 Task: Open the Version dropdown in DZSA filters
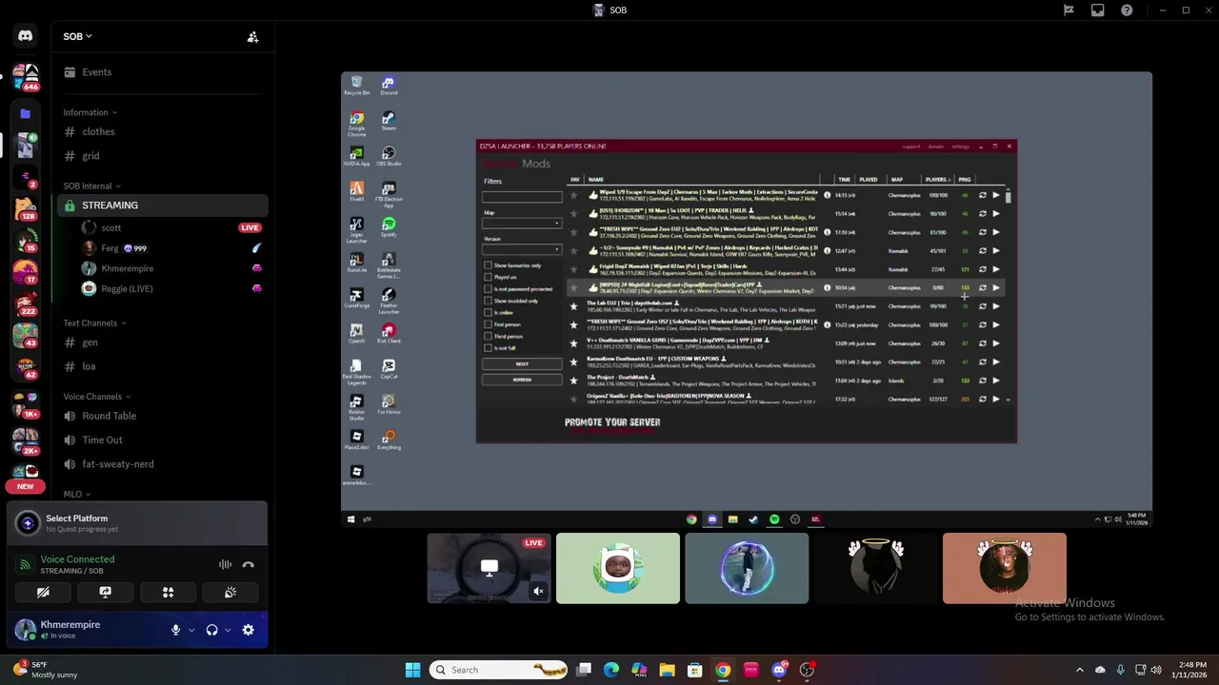coord(522,249)
